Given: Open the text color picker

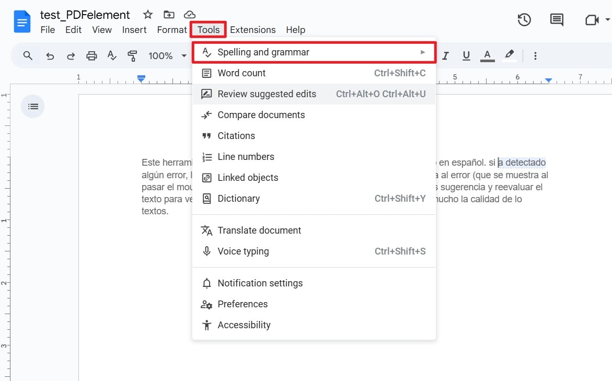Looking at the screenshot, I should pos(487,56).
